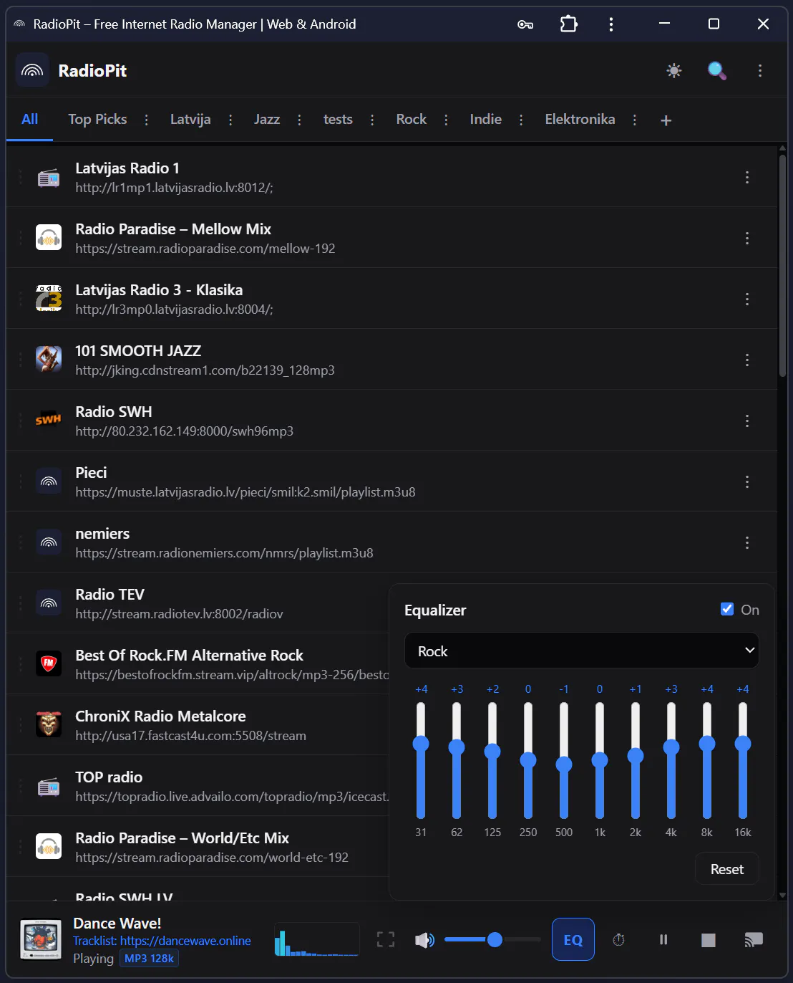The width and height of the screenshot is (793, 983).
Task: Adjust the 500 Hz equalizer slider
Action: click(564, 760)
